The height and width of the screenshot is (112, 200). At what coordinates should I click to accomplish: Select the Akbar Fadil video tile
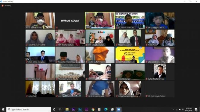click(x=40, y=89)
